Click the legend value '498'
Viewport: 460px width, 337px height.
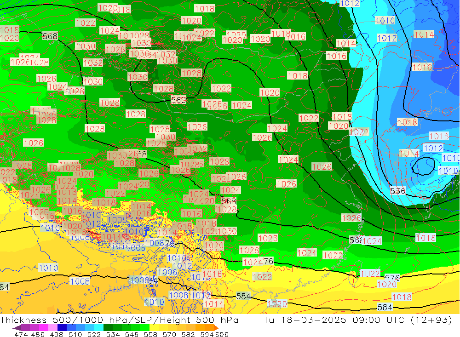pos(57,334)
